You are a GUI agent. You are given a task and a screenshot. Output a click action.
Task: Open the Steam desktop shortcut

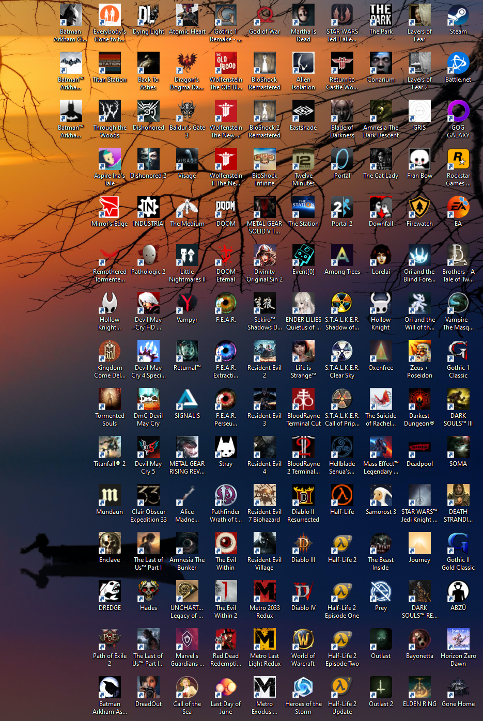point(458,15)
